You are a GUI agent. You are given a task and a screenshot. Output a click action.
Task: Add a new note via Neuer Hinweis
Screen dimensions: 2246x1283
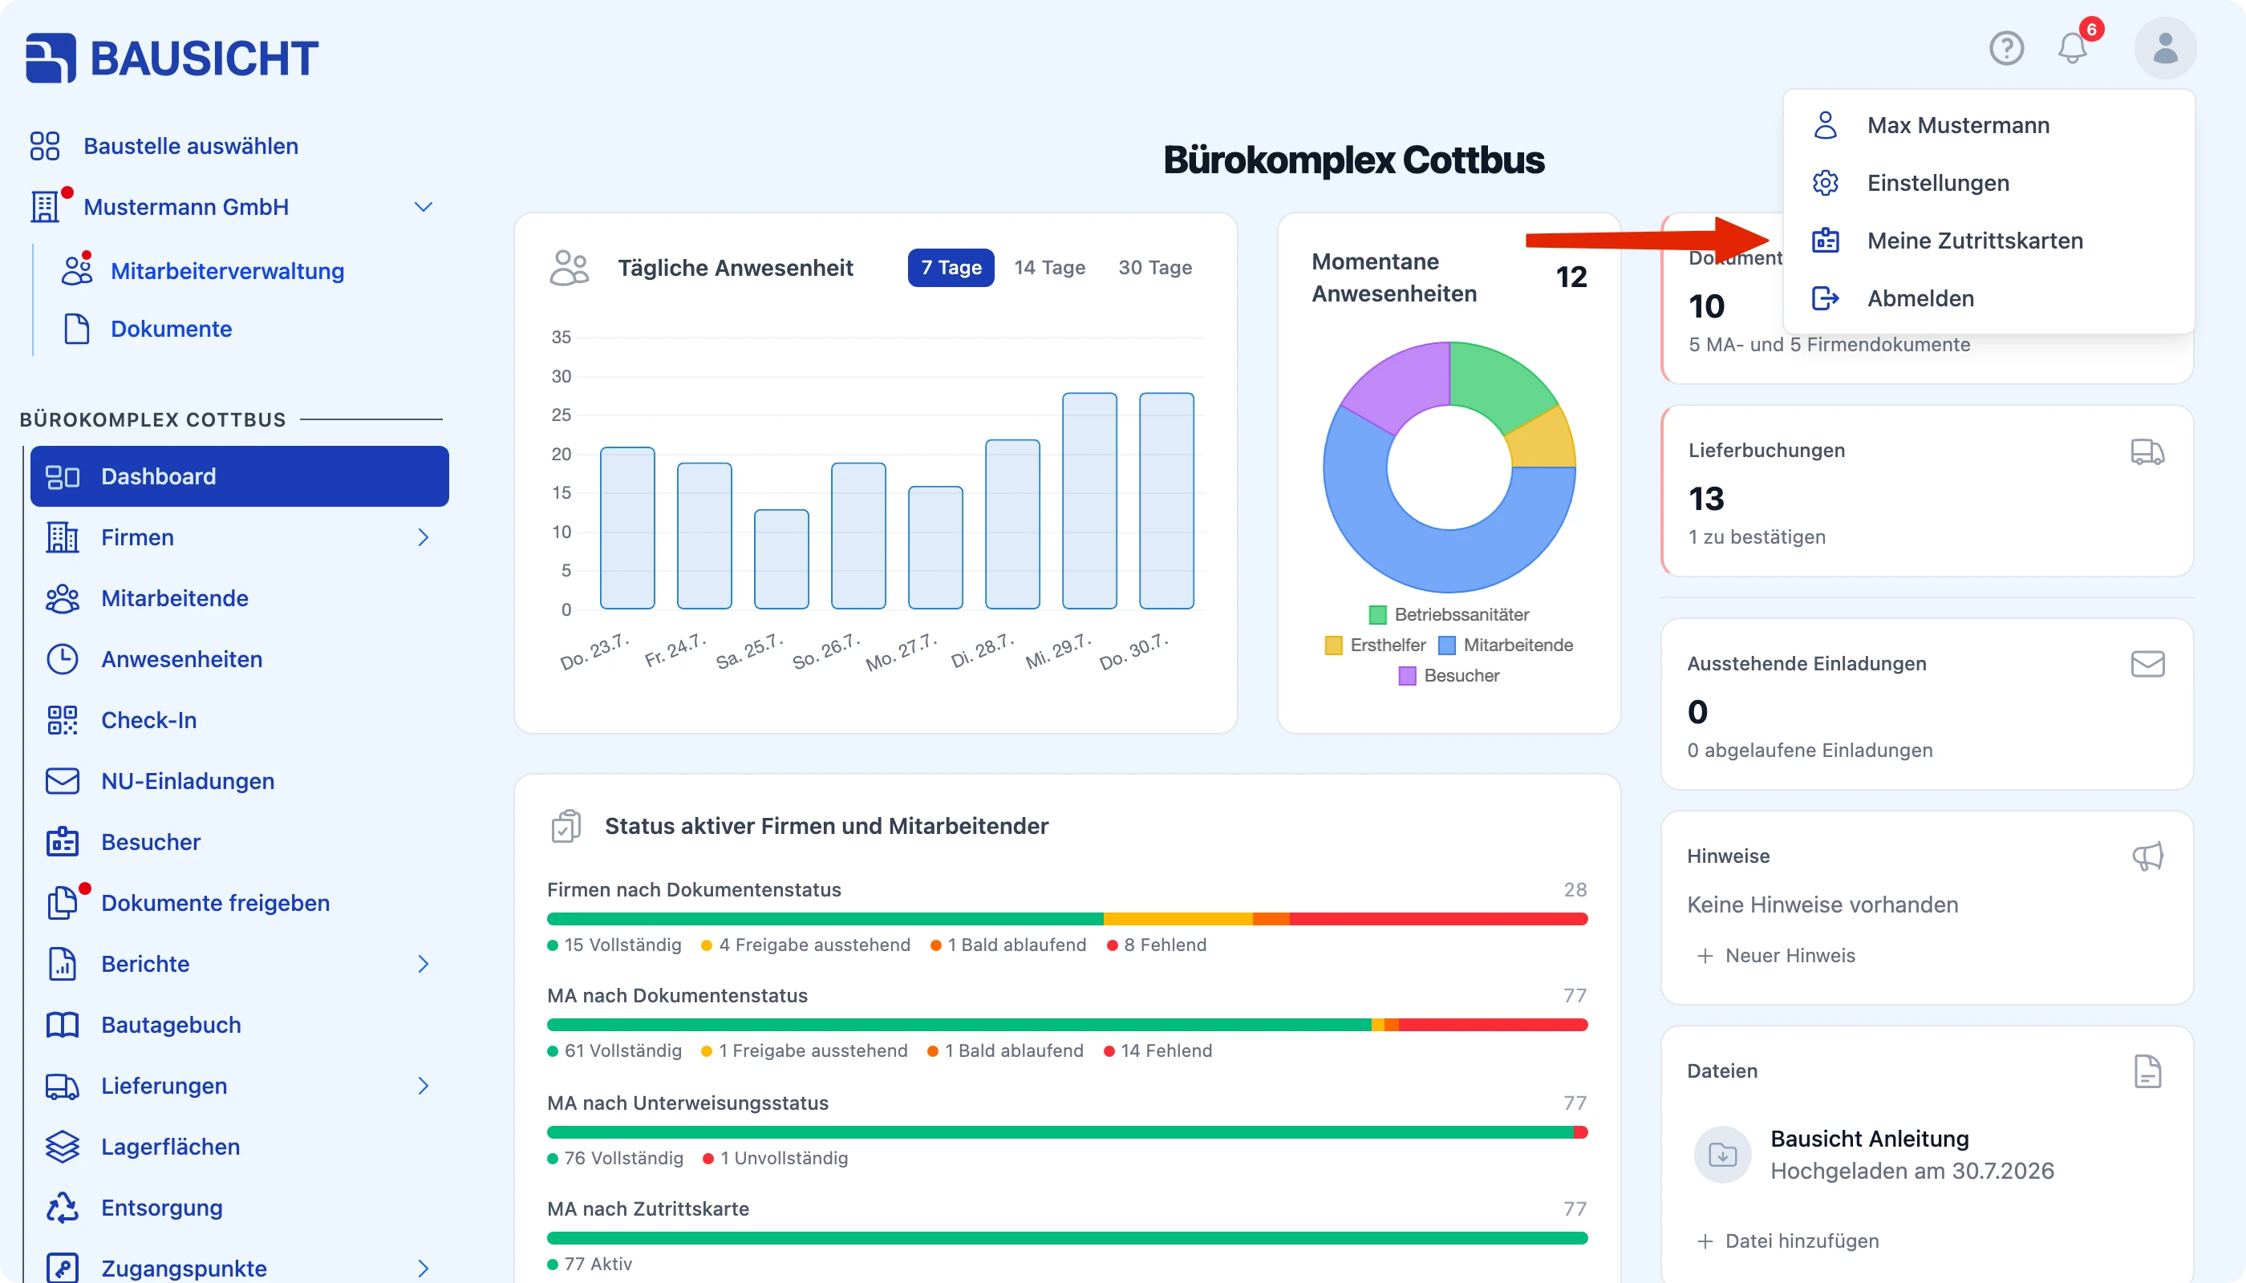[1776, 956]
